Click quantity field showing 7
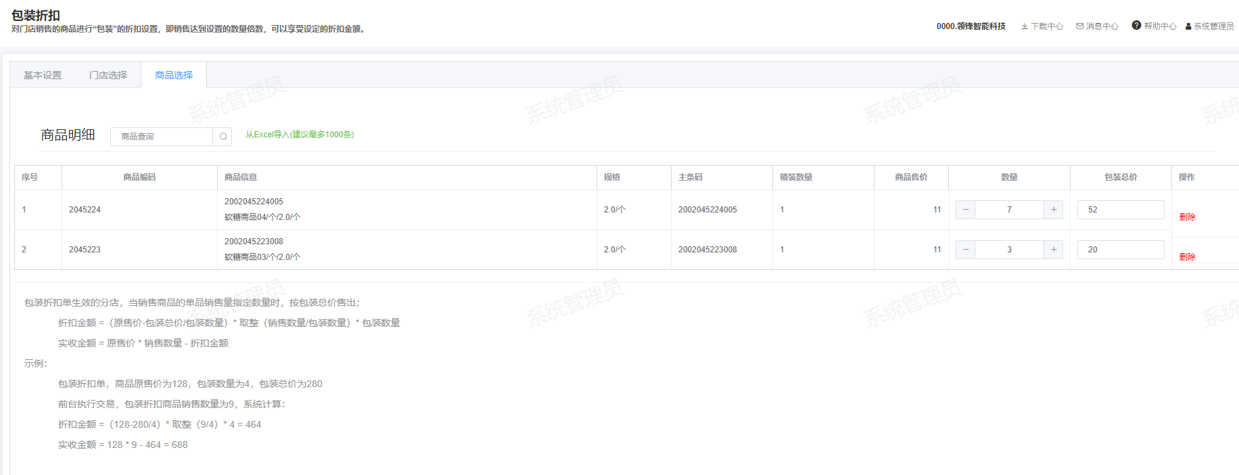This screenshot has width=1239, height=475. pos(1010,210)
